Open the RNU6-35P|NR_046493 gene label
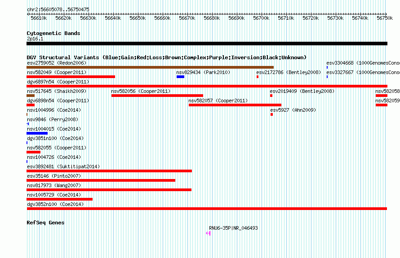400x258 pixels. coord(233,228)
